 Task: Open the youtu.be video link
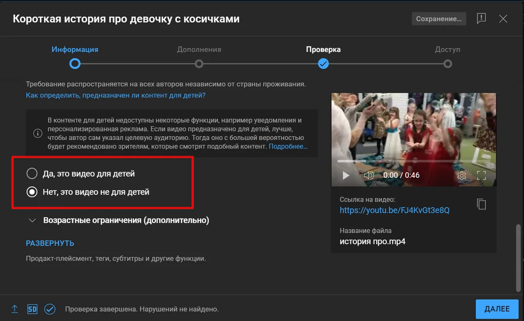(394, 210)
